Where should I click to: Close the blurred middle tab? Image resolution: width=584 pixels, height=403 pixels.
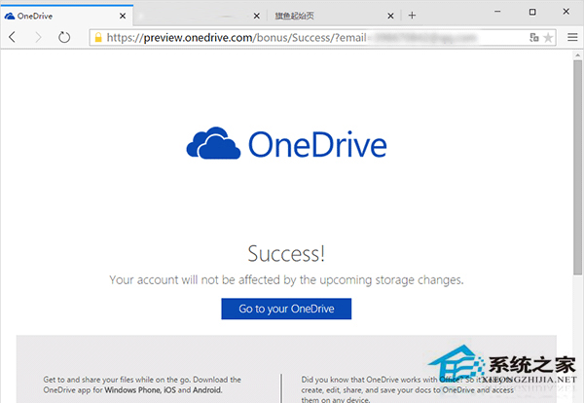[x=257, y=16]
